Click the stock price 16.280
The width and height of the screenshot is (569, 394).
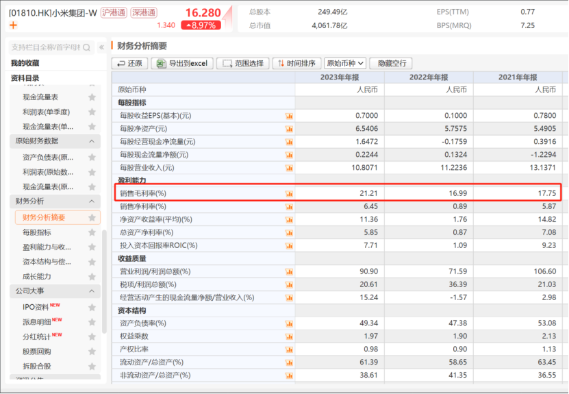(203, 13)
